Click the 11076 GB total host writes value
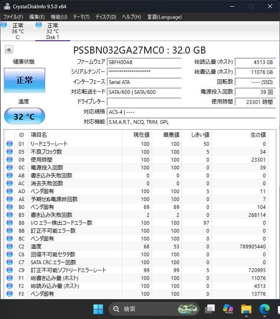Viewport: 280px width, 319px height. click(x=255, y=72)
